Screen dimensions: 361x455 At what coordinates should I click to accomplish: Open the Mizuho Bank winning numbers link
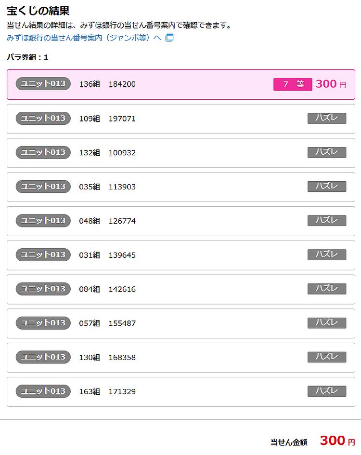84,38
